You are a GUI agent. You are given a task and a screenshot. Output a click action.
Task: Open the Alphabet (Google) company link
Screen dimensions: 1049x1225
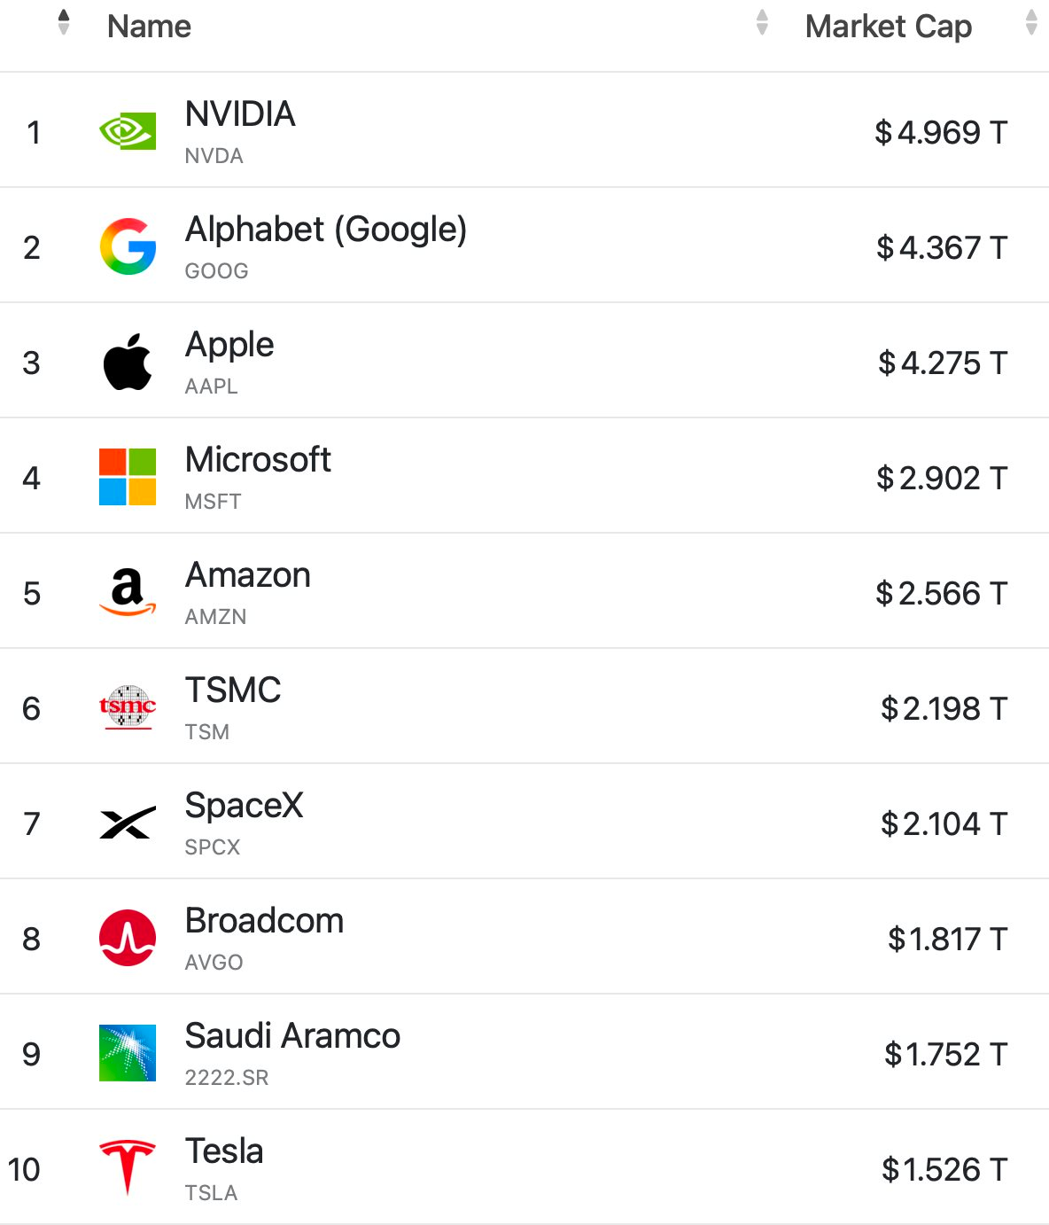pos(326,230)
